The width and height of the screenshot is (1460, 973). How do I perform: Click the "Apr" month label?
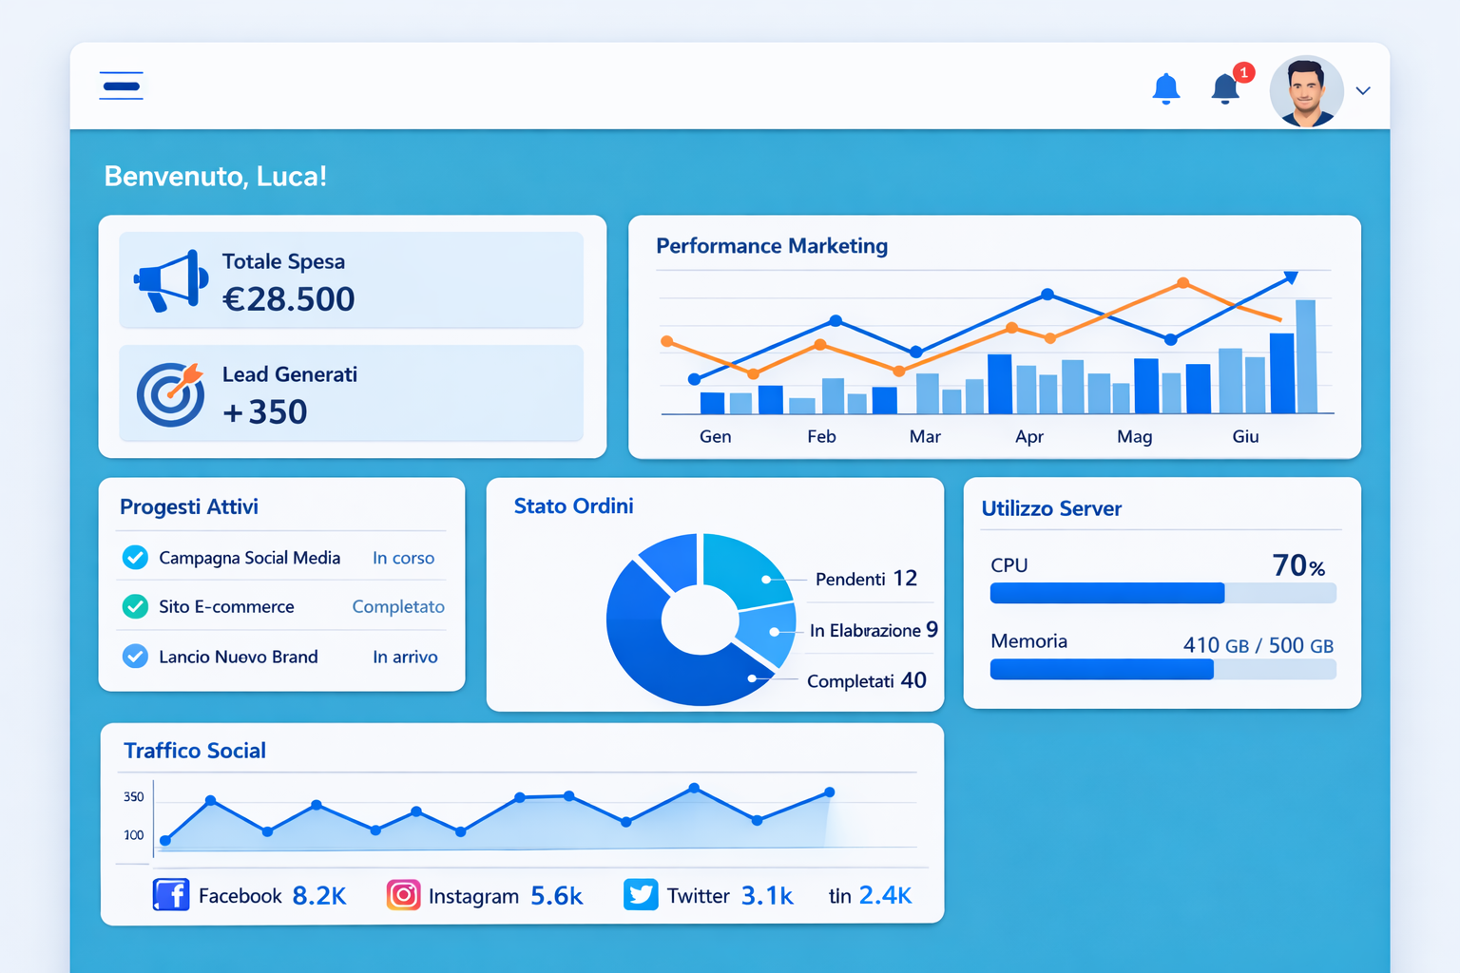coord(1029,436)
